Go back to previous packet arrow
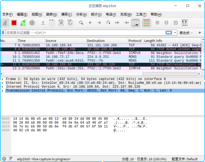This screenshot has height=162, width=205. point(90,23)
